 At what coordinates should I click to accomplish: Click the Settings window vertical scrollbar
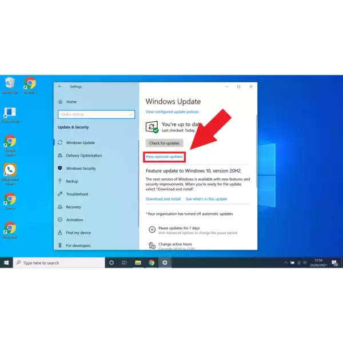[x=256, y=151]
